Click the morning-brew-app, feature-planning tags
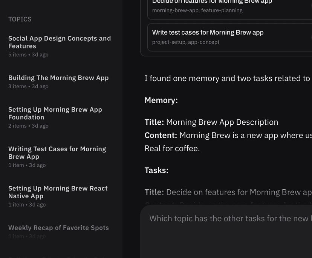312x258 pixels. pyautogui.click(x=197, y=11)
